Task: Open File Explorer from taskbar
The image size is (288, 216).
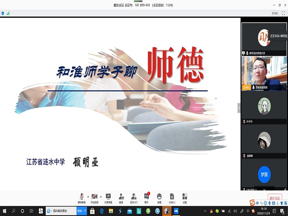Action: [111, 211]
